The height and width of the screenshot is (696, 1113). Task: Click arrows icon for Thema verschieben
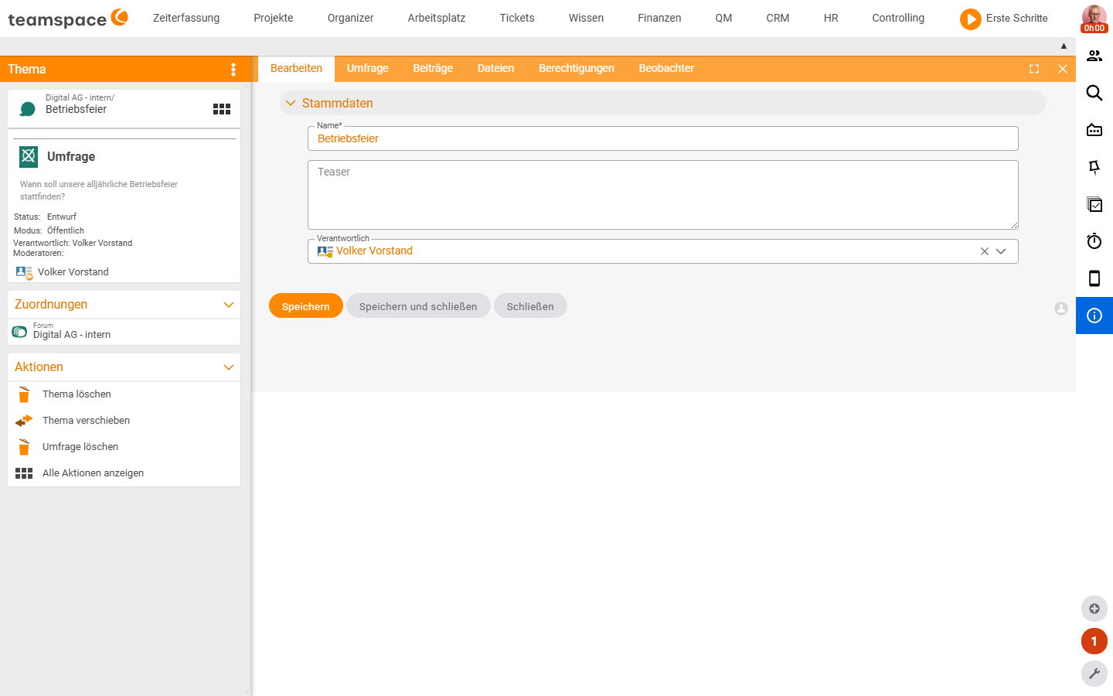[x=24, y=421]
